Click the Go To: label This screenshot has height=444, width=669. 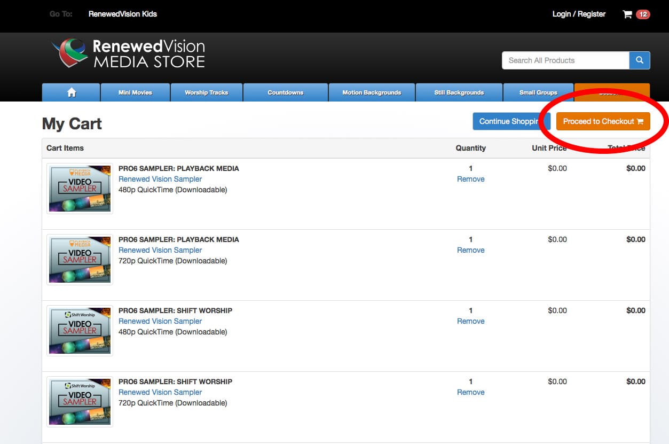pos(61,14)
